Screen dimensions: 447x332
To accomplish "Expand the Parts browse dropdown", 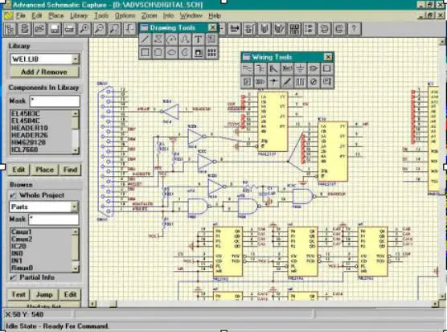I will 75,207.
